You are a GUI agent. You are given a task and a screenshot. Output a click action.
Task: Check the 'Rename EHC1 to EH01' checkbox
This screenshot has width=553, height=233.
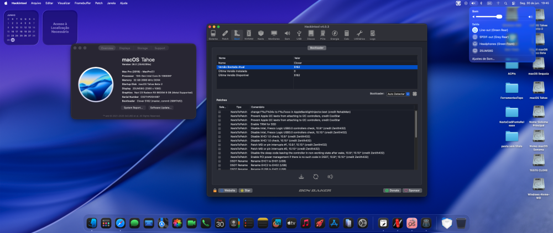coord(220,161)
